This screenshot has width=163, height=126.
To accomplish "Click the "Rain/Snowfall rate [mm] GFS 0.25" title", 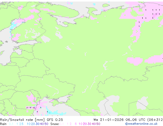I will coord(31,120).
